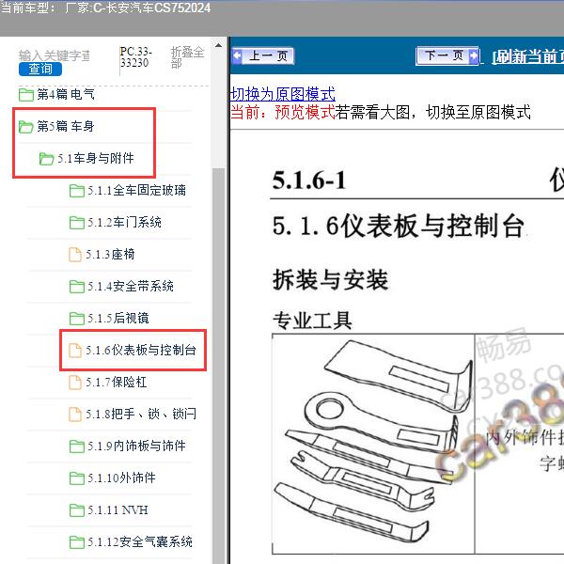Click document icon of 5.1.8把手、锁、锁闩
Viewport: 564px width, 564px height.
tap(75, 415)
